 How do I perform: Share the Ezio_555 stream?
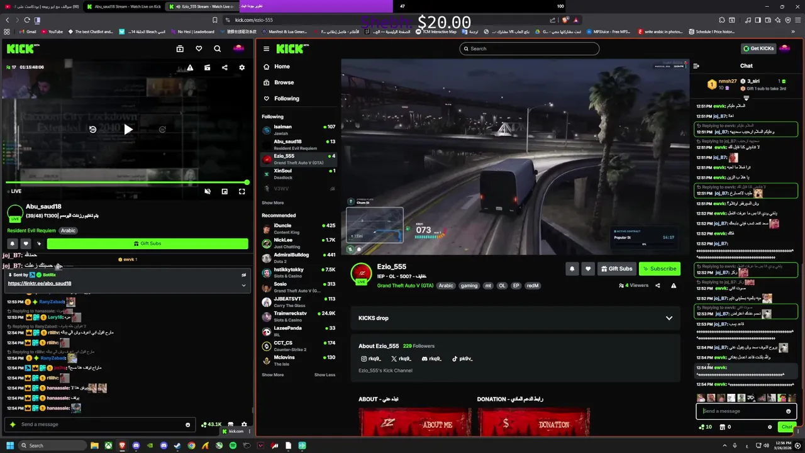[x=658, y=286]
